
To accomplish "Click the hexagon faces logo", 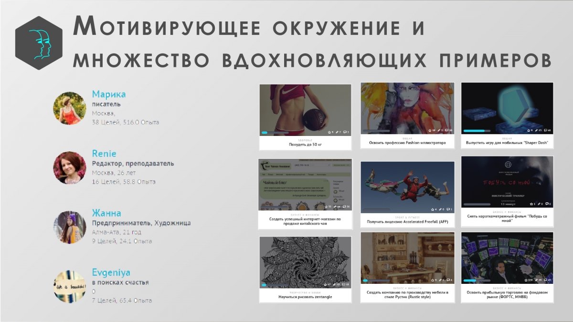I will [39, 43].
